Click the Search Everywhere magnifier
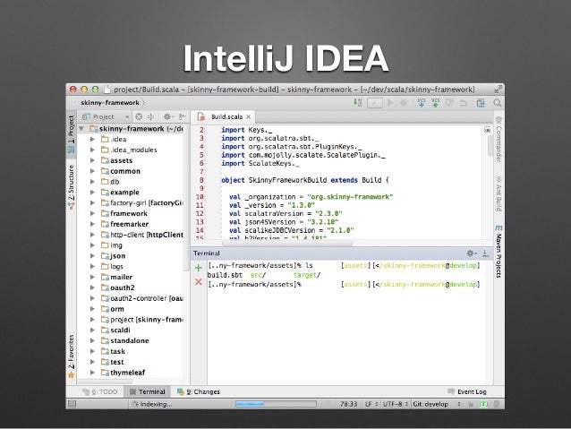The width and height of the screenshot is (571, 429). point(497,103)
